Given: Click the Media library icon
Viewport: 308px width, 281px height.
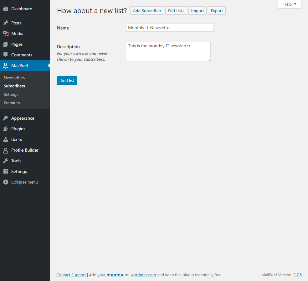Looking at the screenshot, I should pyautogui.click(x=6, y=34).
